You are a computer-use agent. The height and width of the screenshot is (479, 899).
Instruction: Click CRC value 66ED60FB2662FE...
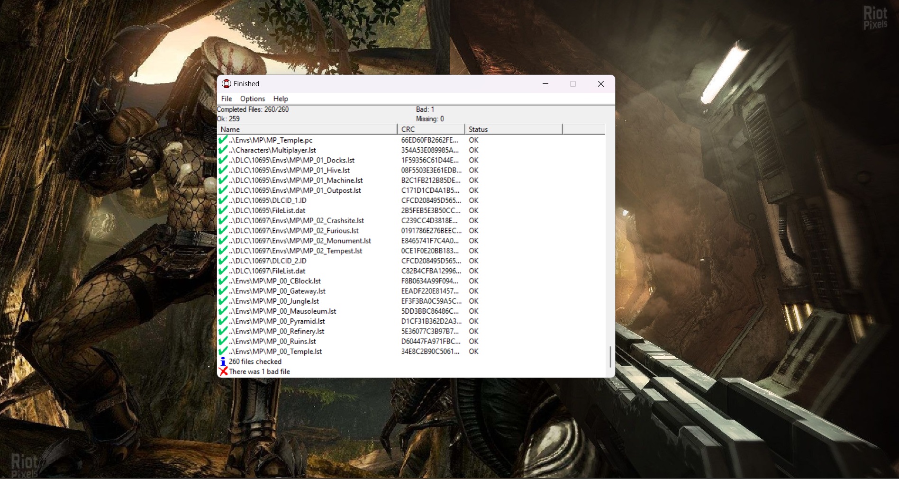(430, 140)
